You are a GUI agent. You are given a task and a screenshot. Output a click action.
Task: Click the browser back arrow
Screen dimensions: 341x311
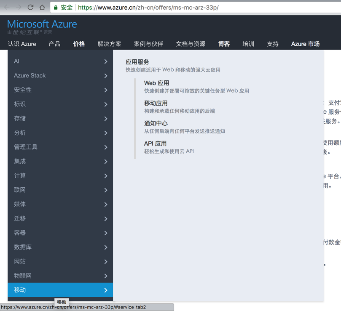point(7,8)
